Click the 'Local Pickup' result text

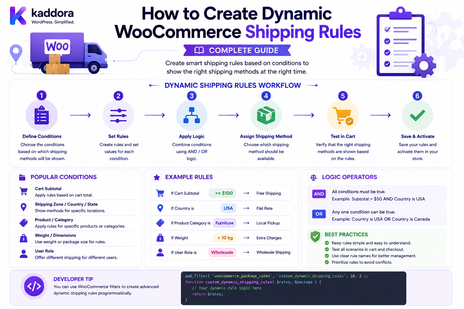268,223
